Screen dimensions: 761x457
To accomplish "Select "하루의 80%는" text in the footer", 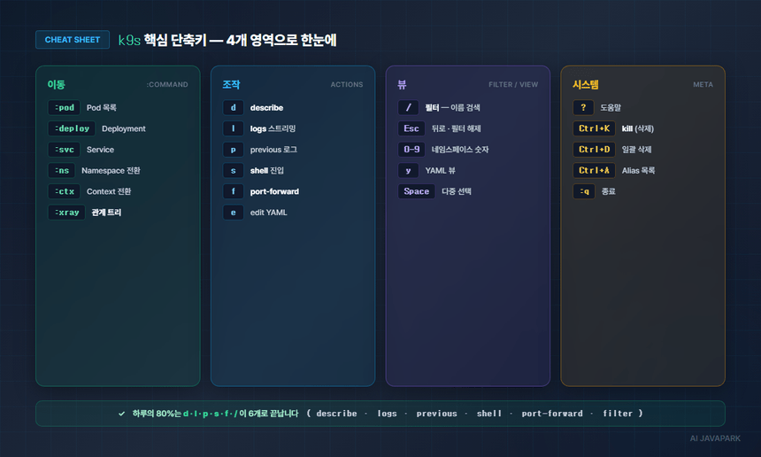I will (157, 414).
